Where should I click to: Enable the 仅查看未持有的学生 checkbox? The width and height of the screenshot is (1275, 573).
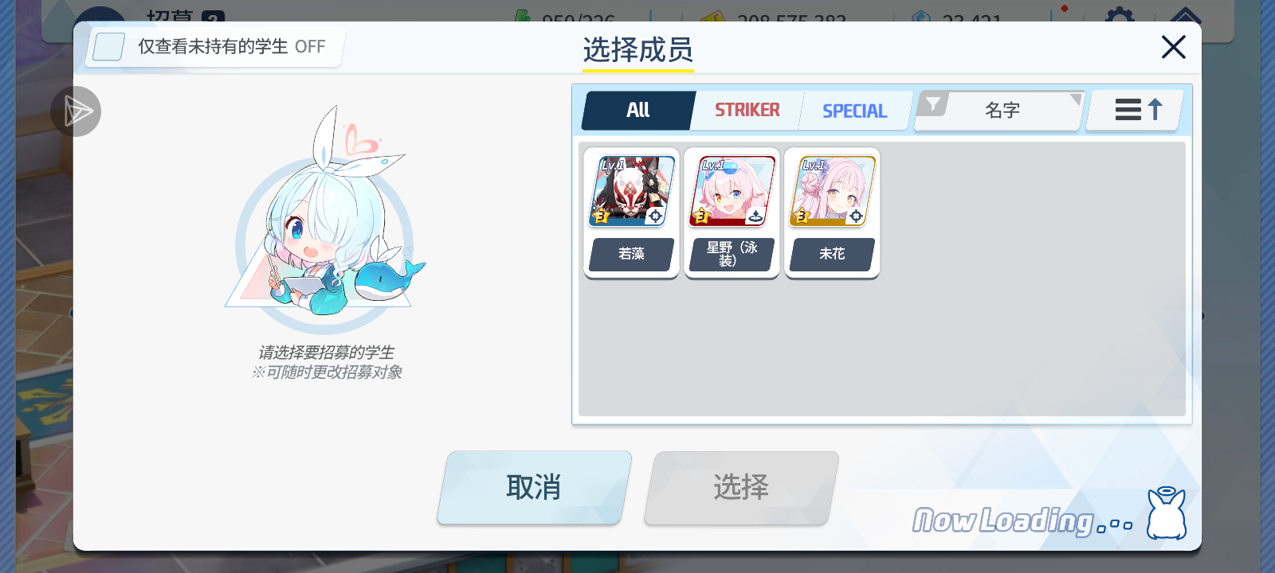[x=108, y=47]
